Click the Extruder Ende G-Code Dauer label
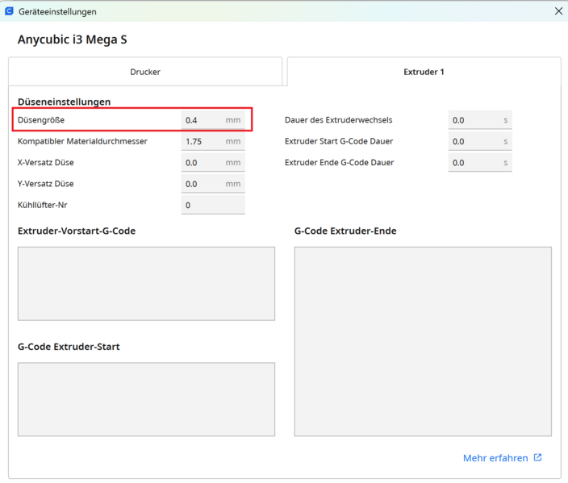568x483 pixels. 339,163
